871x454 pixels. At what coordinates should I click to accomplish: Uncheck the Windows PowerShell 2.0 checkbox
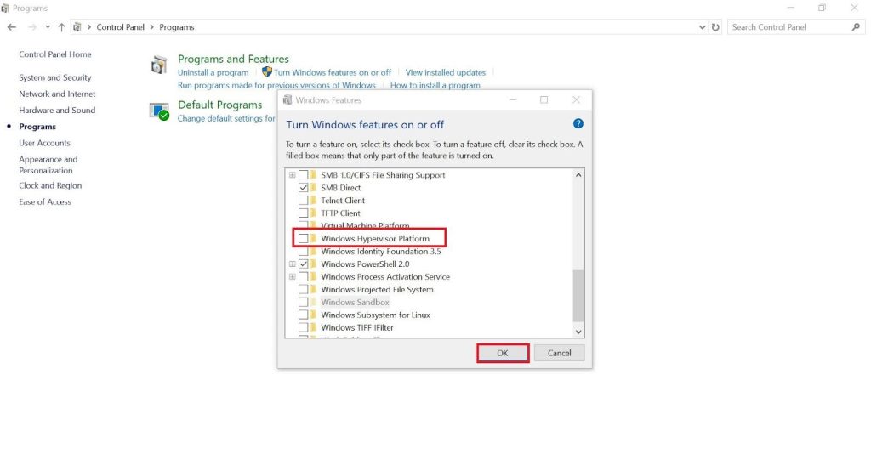click(304, 264)
